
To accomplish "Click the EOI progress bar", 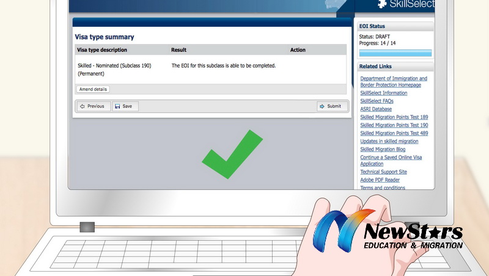I will pos(395,53).
